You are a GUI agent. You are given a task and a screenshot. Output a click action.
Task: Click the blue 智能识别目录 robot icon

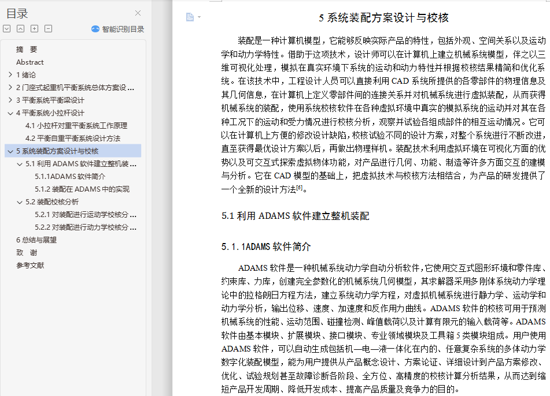[x=95, y=29]
